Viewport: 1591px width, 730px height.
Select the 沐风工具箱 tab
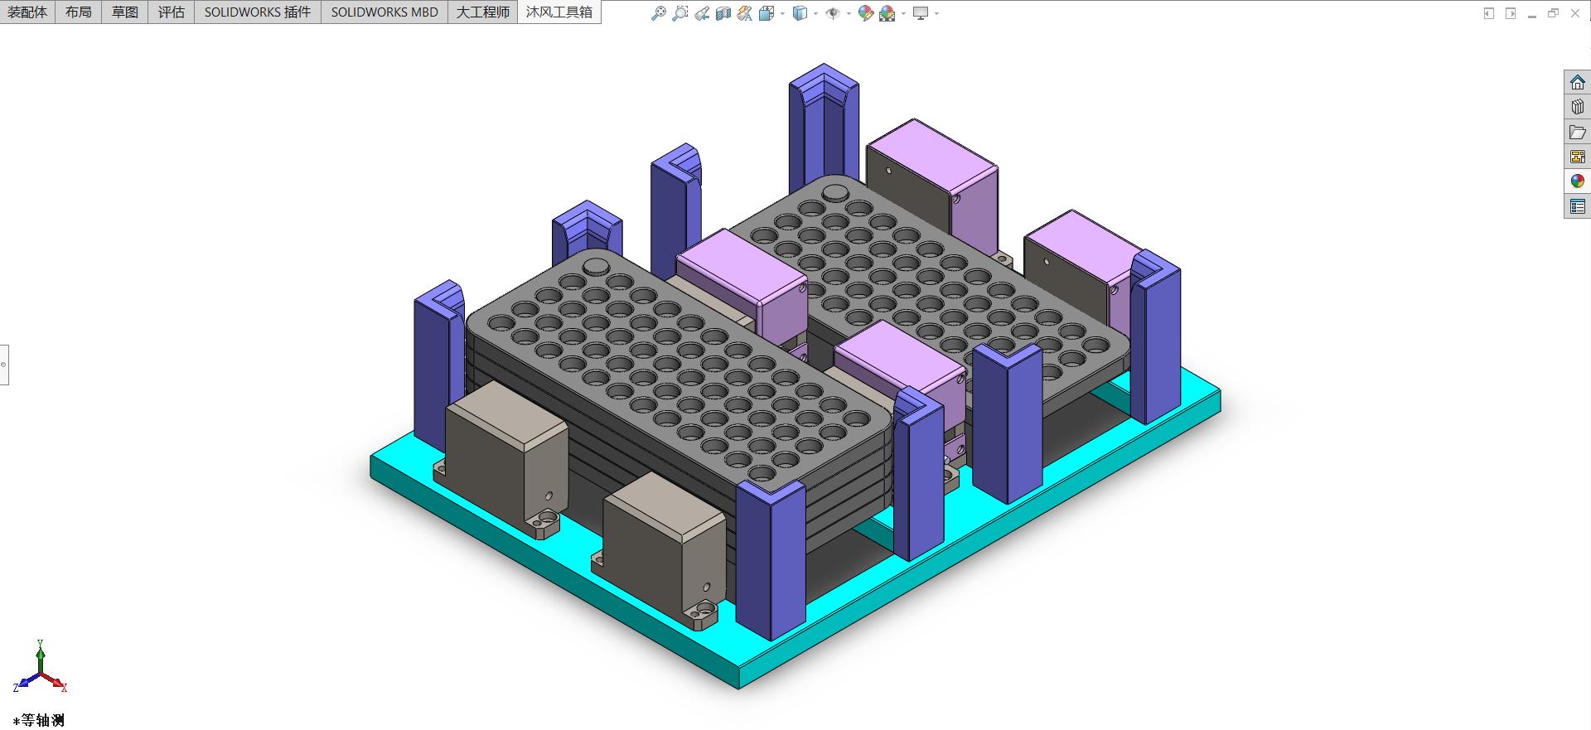tap(559, 12)
